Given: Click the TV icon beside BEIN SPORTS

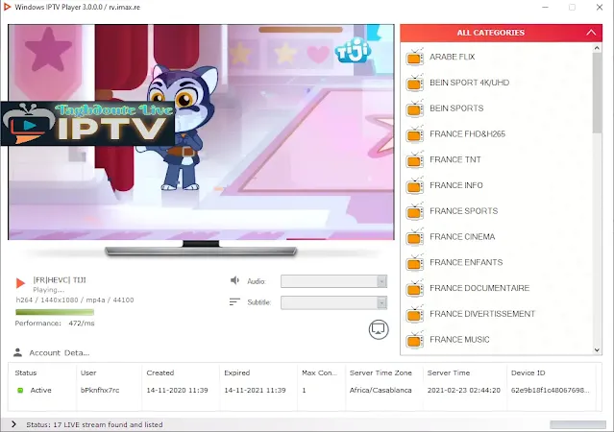Looking at the screenshot, I should click(x=415, y=108).
